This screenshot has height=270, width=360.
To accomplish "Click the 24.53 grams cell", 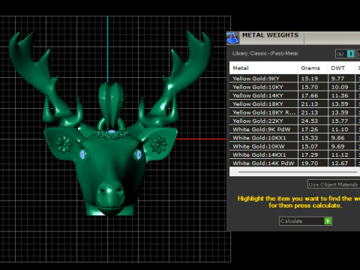I will point(313,121).
